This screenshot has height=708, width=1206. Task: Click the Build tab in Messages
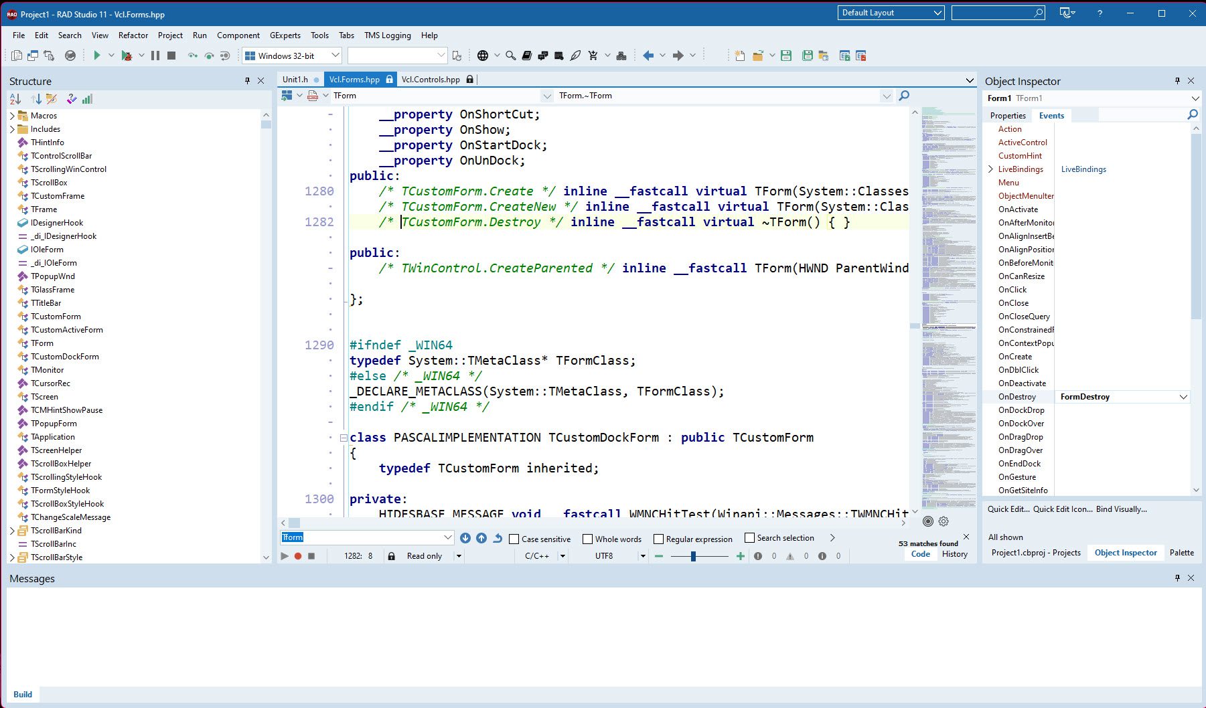23,695
